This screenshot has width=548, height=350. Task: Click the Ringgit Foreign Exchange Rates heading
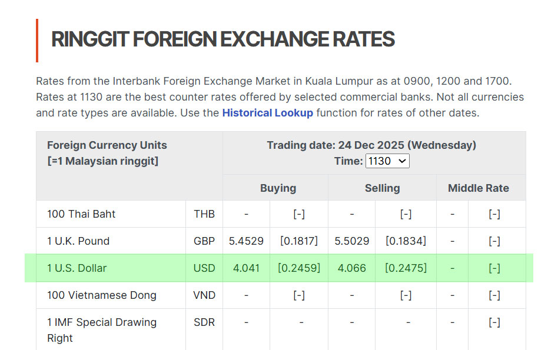(x=222, y=39)
